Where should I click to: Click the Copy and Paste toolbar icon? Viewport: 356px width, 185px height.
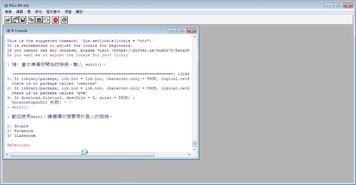point(47,20)
